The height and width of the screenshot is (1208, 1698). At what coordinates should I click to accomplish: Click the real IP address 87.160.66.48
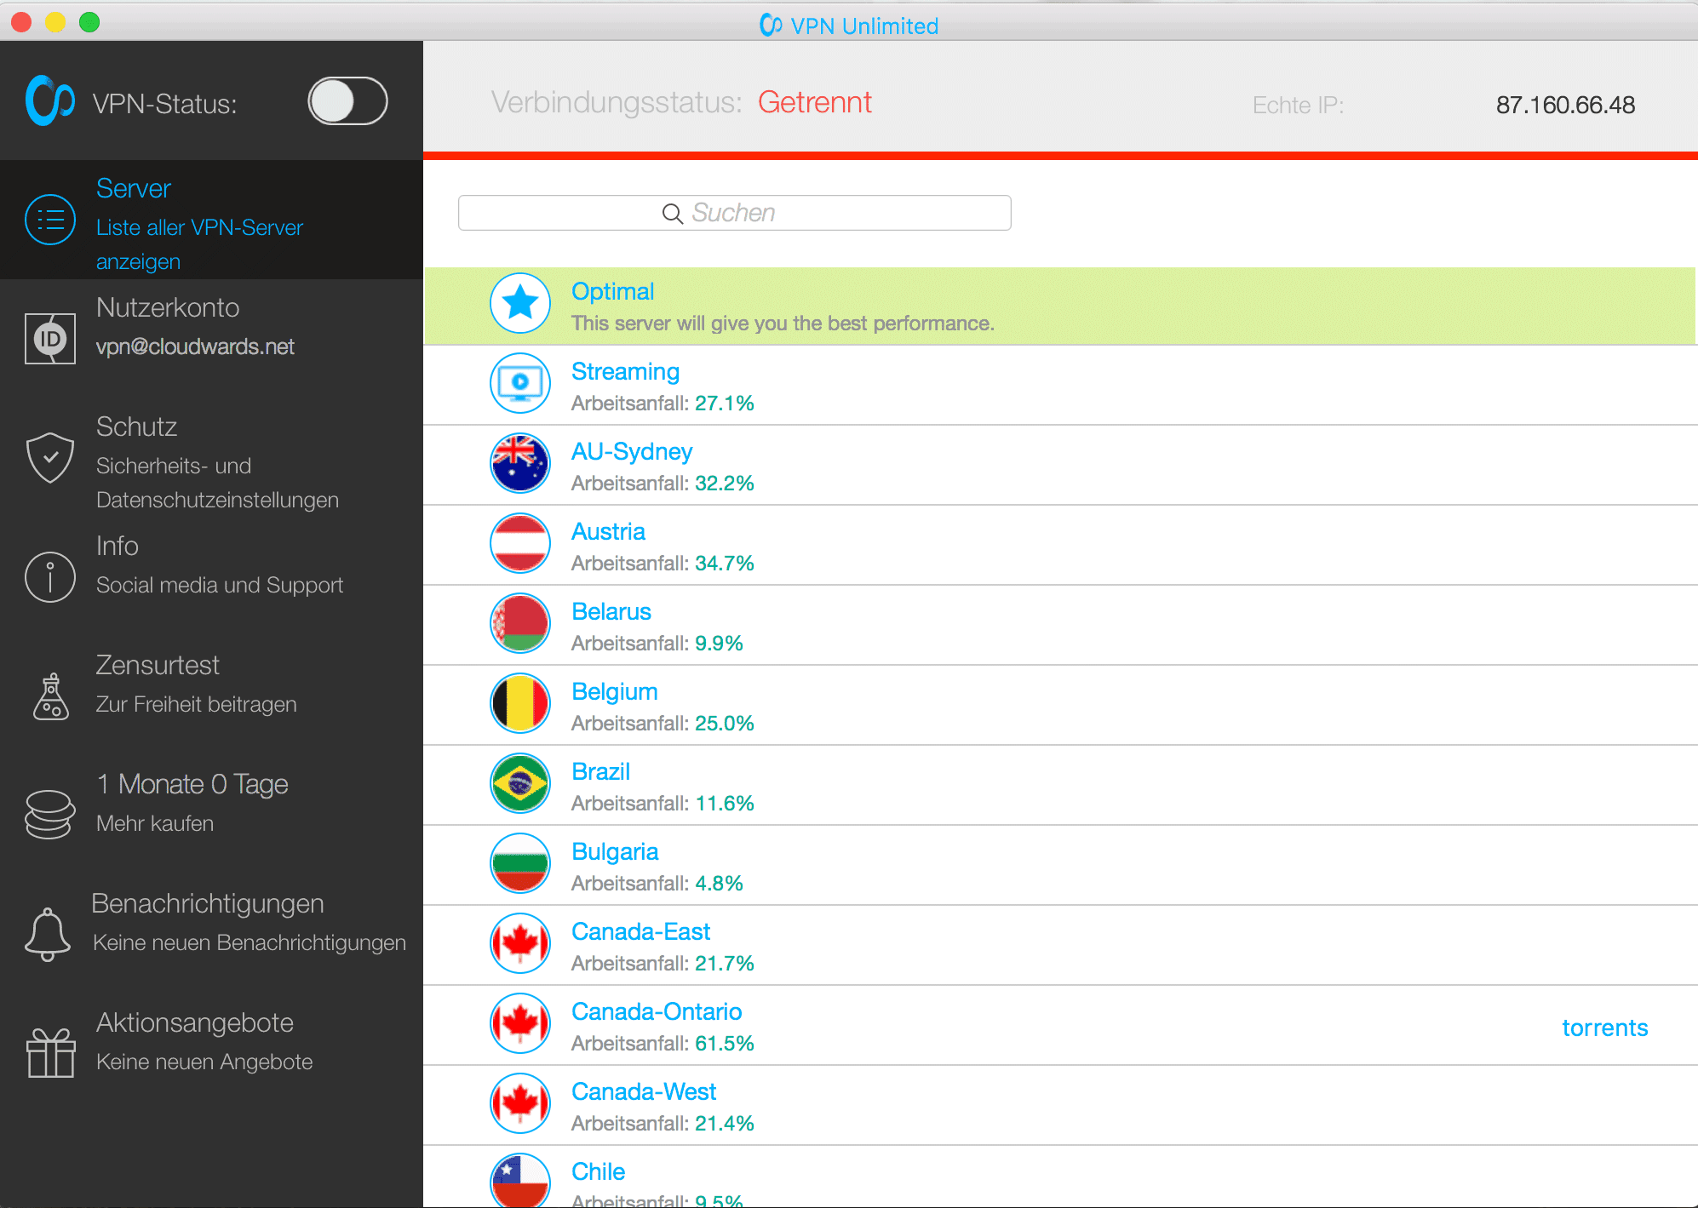tap(1565, 105)
